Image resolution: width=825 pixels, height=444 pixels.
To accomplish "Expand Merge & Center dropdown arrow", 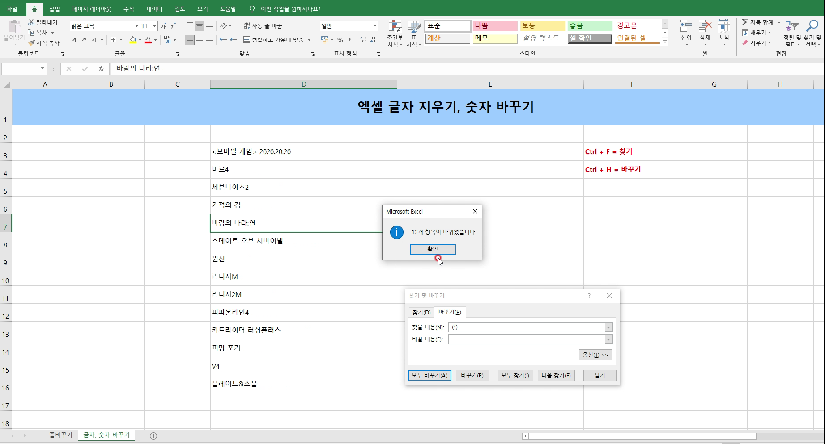I will pyautogui.click(x=309, y=40).
